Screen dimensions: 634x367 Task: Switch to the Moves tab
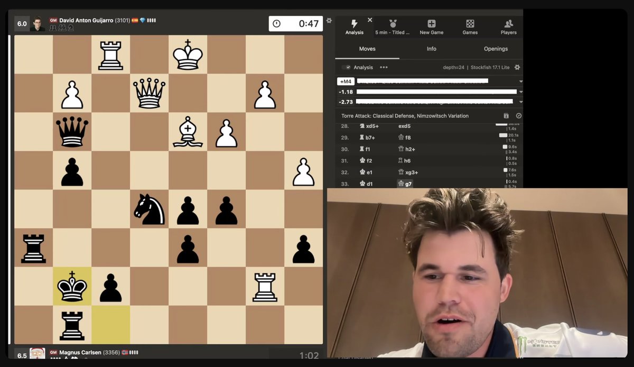367,49
